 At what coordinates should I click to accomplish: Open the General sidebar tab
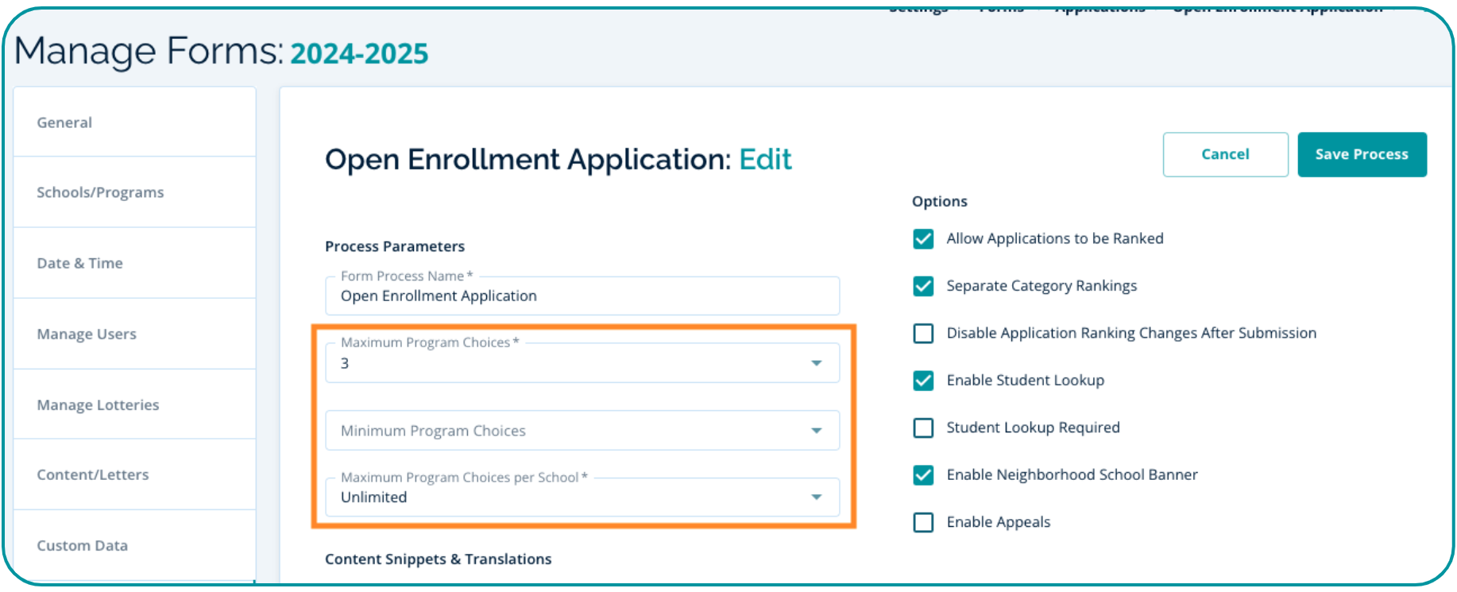64,122
